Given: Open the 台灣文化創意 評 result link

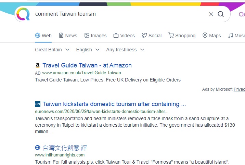Looking at the screenshot, I should click(65, 148).
